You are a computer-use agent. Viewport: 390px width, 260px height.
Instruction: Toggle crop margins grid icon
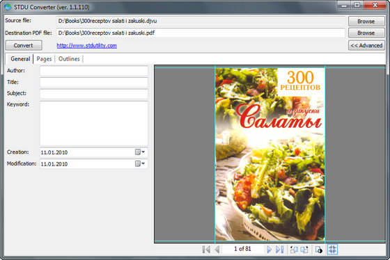[x=333, y=249]
